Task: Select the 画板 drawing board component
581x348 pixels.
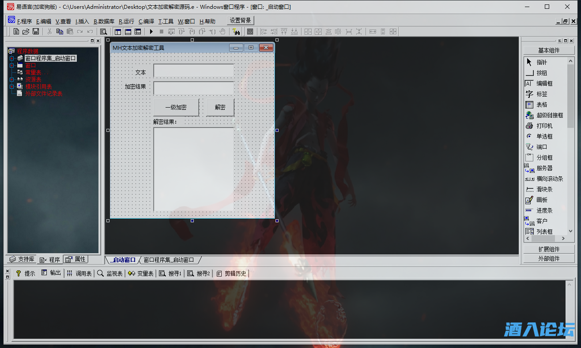Action: tap(542, 200)
